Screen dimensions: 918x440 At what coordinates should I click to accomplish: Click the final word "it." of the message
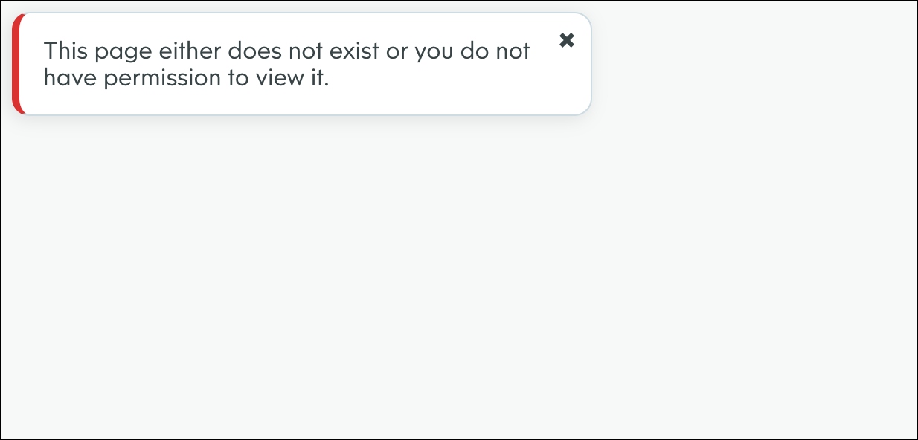(318, 78)
